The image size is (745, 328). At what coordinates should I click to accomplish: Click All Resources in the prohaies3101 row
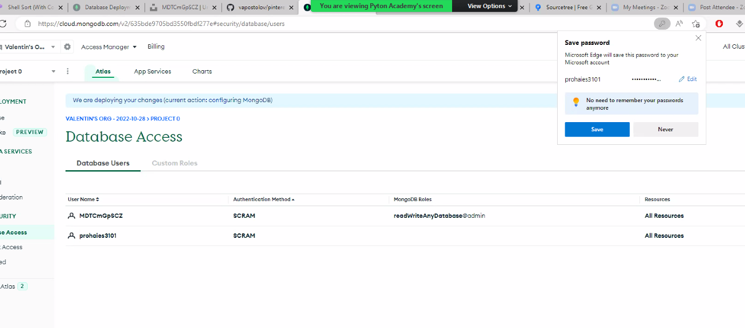(664, 236)
